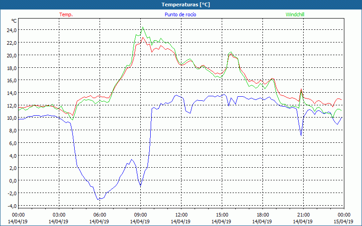Click the Temp. legend label

coord(66,14)
